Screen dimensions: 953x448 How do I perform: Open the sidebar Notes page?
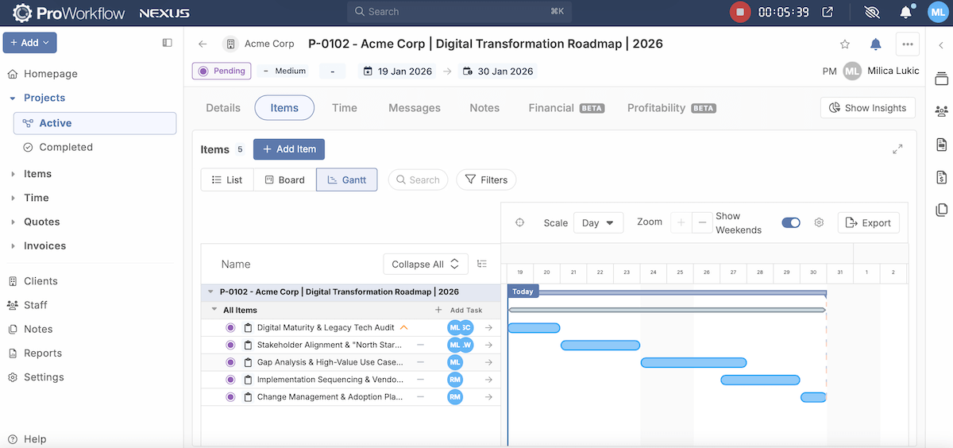38,329
